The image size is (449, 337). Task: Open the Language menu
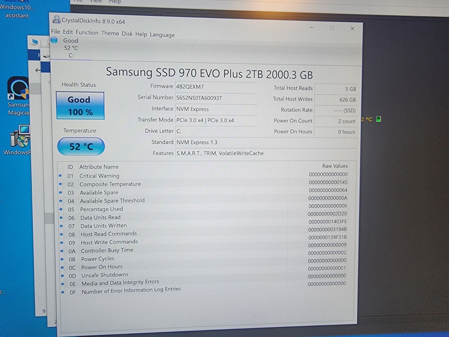click(162, 35)
